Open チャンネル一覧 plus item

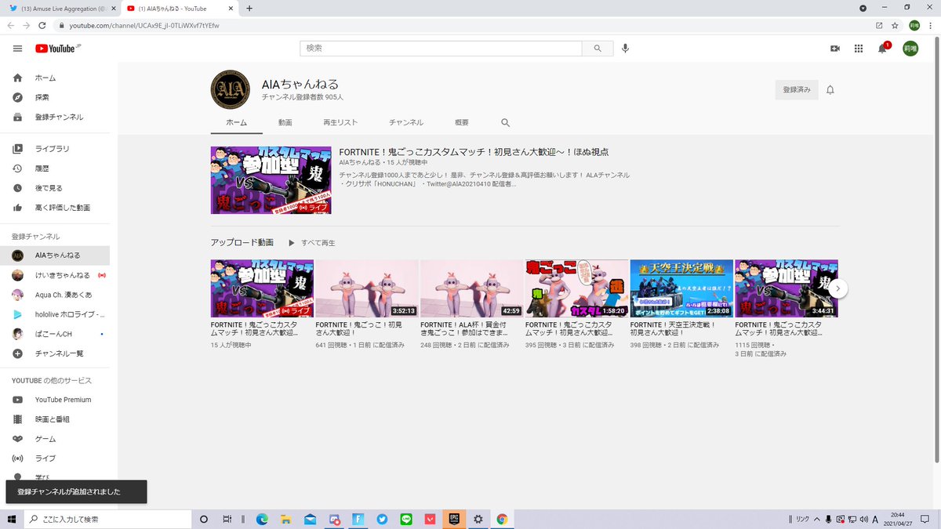pyautogui.click(x=55, y=353)
